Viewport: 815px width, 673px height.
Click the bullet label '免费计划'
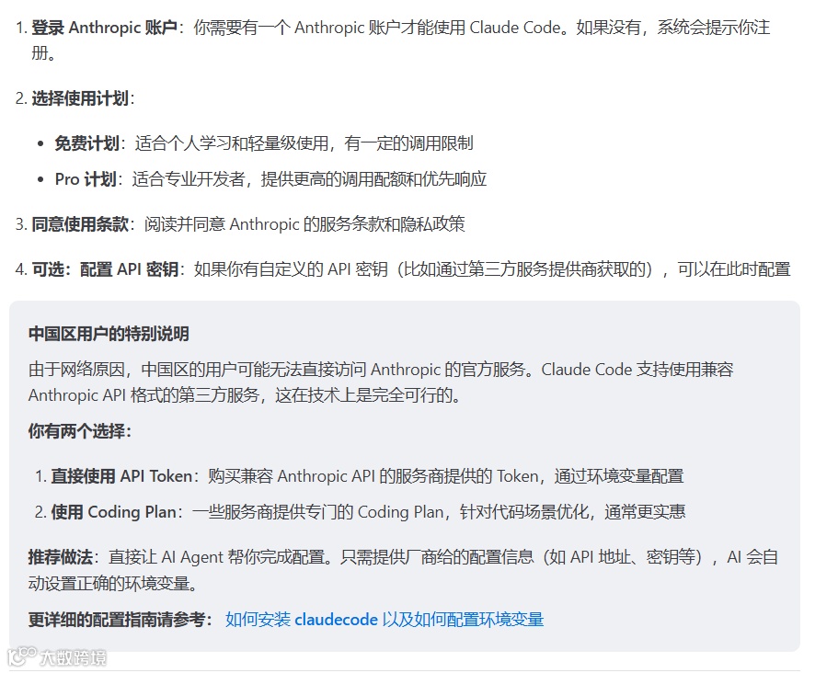click(x=86, y=143)
